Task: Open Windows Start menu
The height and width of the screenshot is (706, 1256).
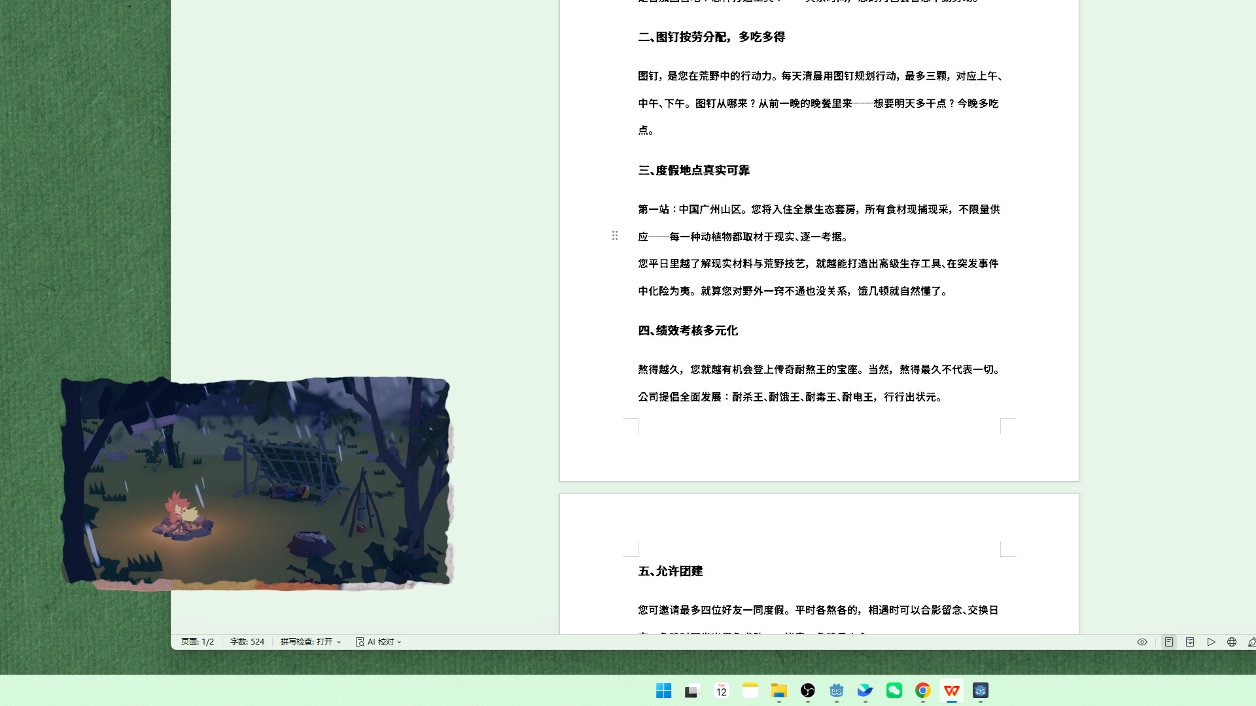Action: [663, 691]
